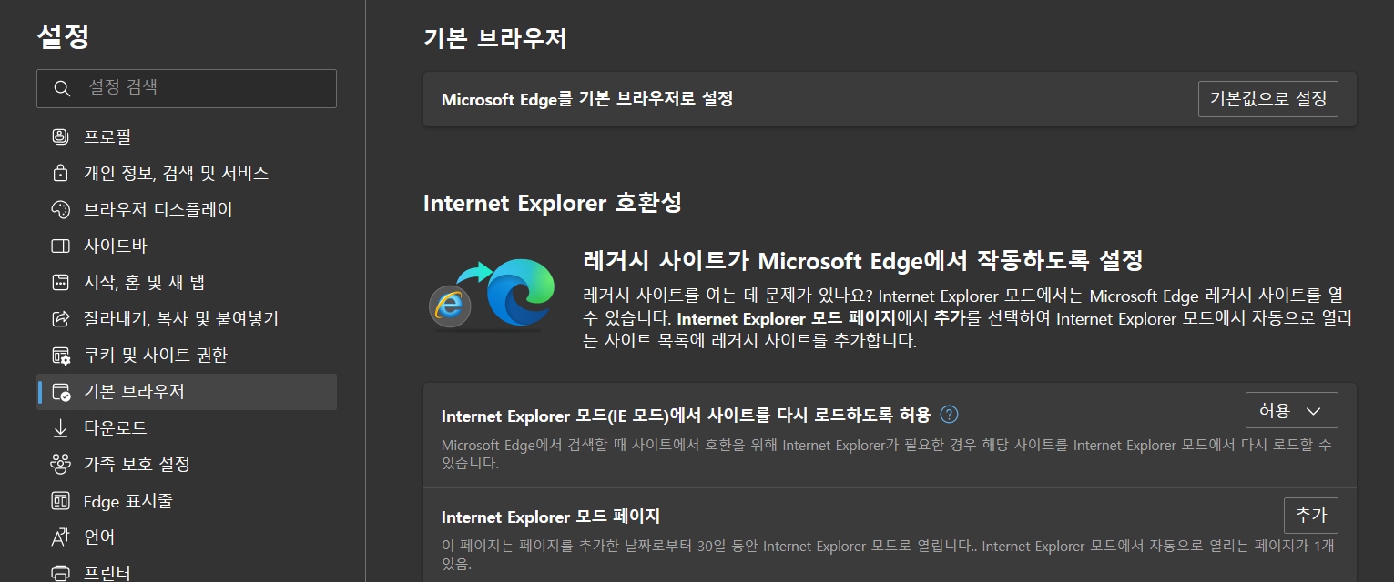The width and height of the screenshot is (1394, 582).
Task: Open the 프로필 settings page
Action: (x=187, y=136)
